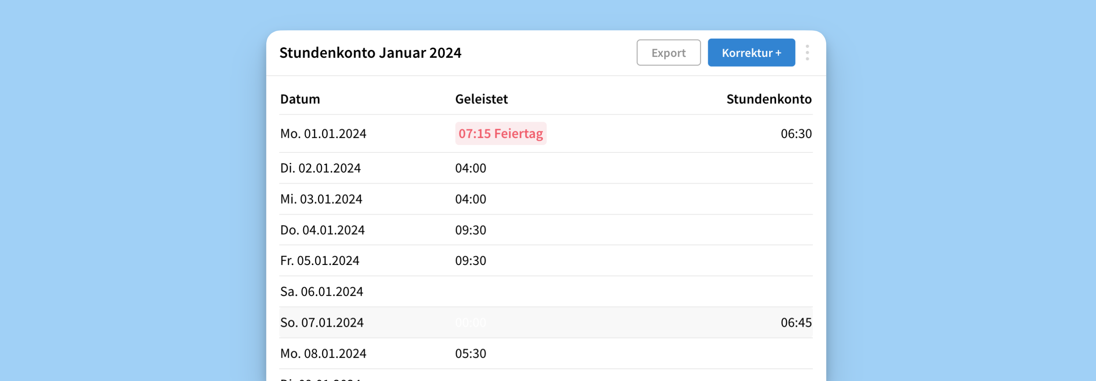Open the three-dot more options menu
Screen dimensions: 1096x381
coord(807,53)
